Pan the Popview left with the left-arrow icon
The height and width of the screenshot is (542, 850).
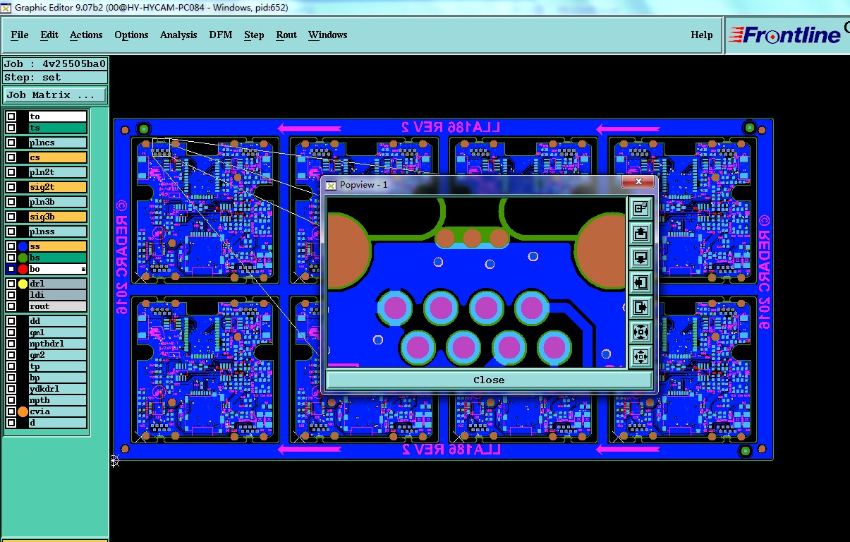(640, 282)
